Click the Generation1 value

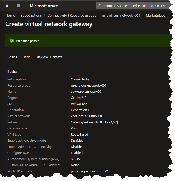80,110
